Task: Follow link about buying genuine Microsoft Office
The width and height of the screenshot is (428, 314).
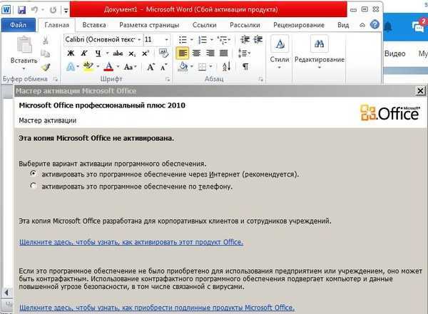Action: (x=157, y=308)
